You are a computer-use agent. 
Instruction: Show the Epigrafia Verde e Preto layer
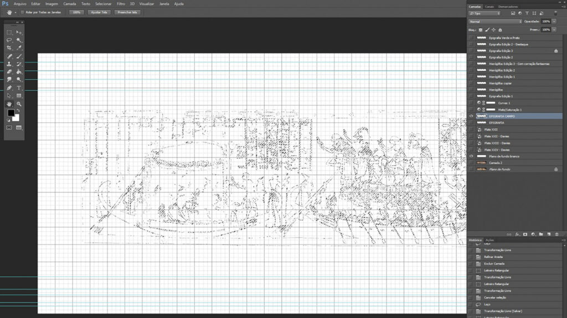[x=471, y=38]
